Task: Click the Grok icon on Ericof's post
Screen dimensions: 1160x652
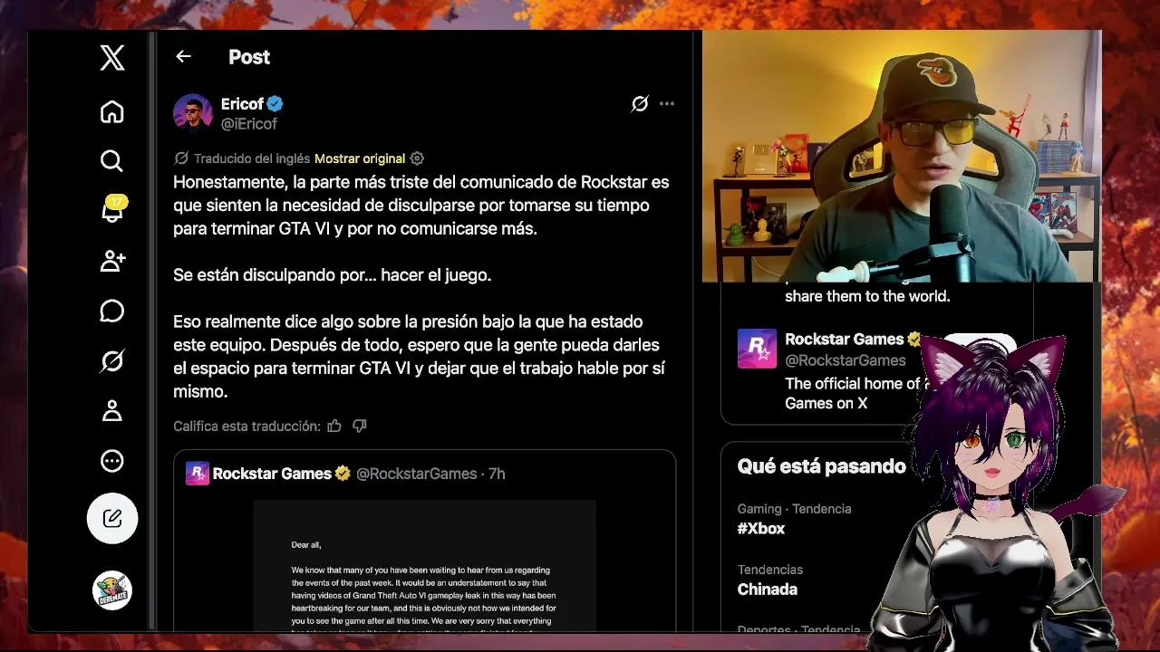Action: [640, 104]
